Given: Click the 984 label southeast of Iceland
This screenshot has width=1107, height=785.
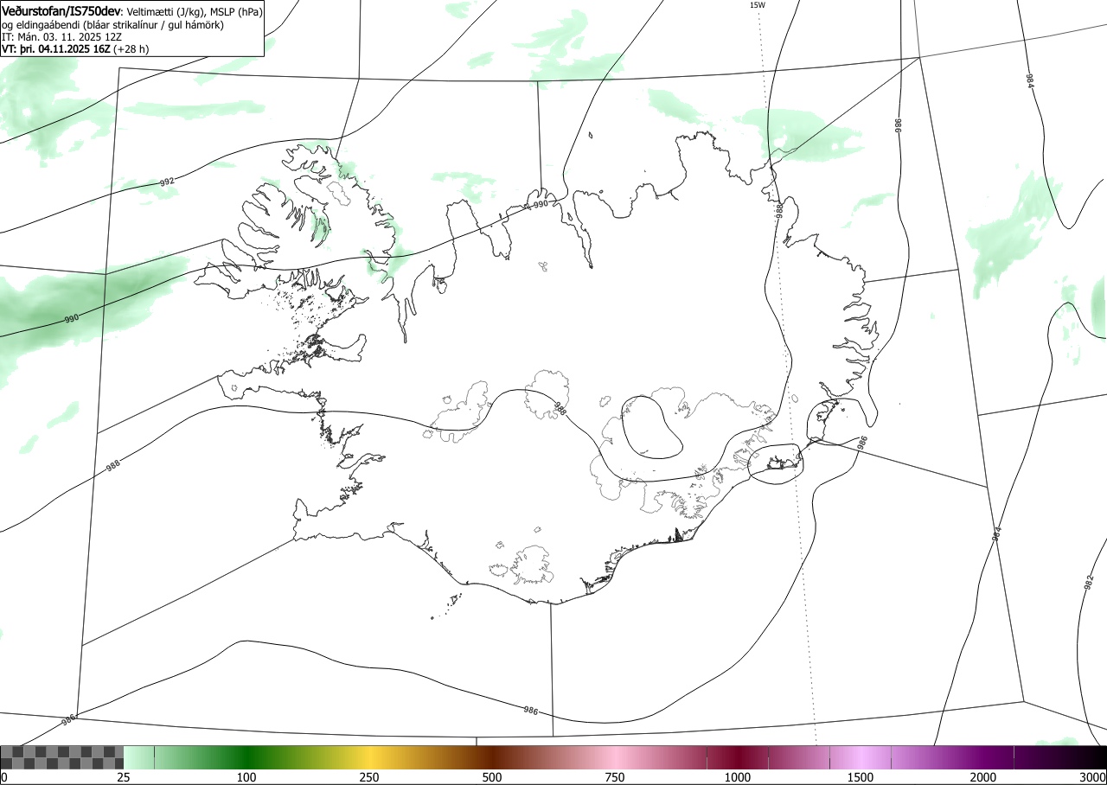Looking at the screenshot, I should click(996, 534).
